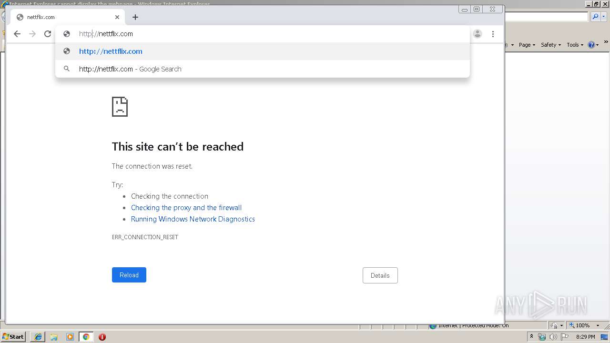Open 'Checking the proxy and the firewall' link
The width and height of the screenshot is (610, 343).
(186, 208)
